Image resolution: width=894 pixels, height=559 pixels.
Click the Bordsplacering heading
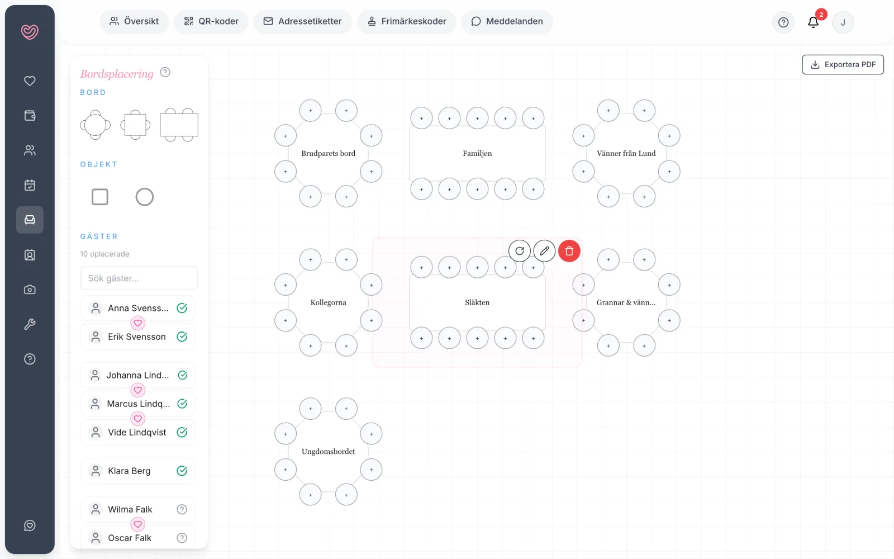[117, 74]
